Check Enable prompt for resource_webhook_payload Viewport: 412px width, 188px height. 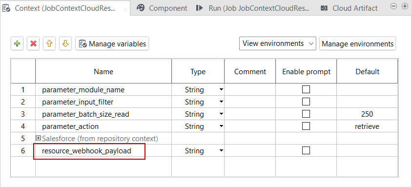coord(306,150)
